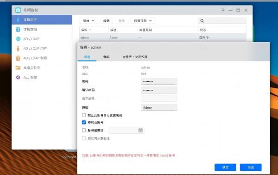The image size is (278, 175).
Task: Uncheck the 停用此账号 checkbox
Action: click(x=84, y=122)
